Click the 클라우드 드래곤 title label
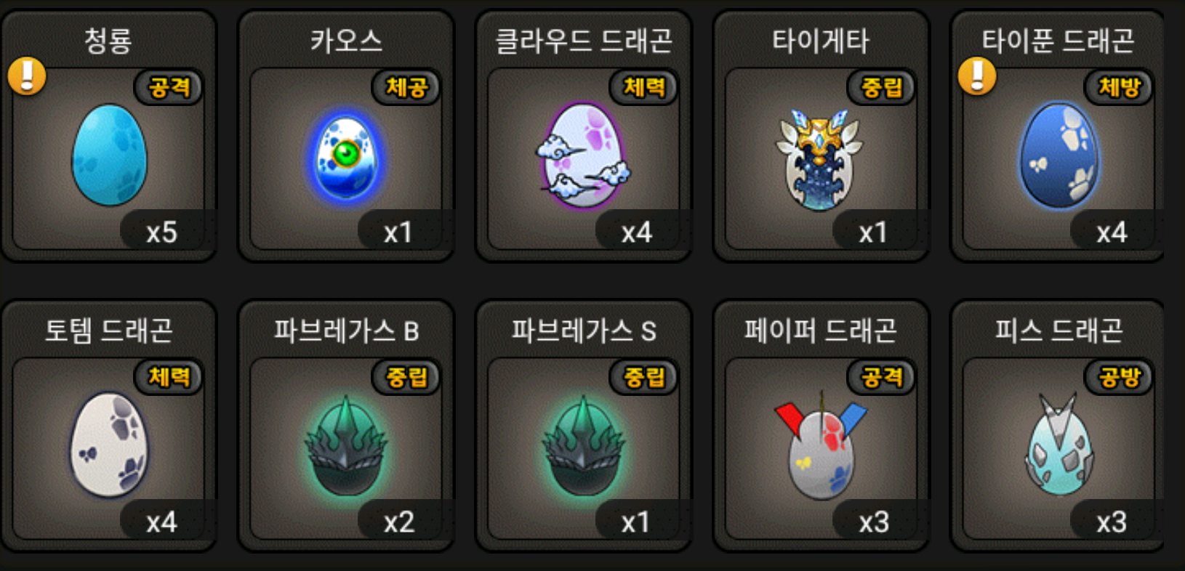 tap(584, 41)
